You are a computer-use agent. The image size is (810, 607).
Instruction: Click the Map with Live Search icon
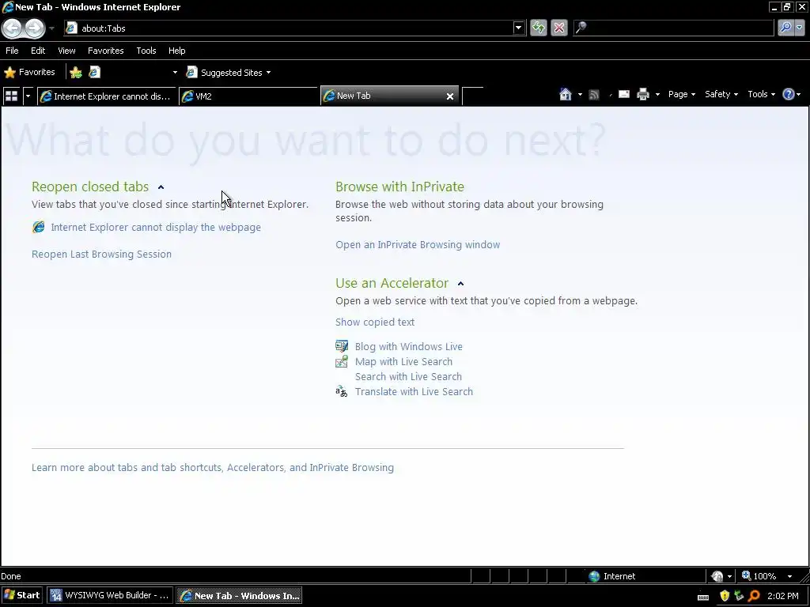342,361
